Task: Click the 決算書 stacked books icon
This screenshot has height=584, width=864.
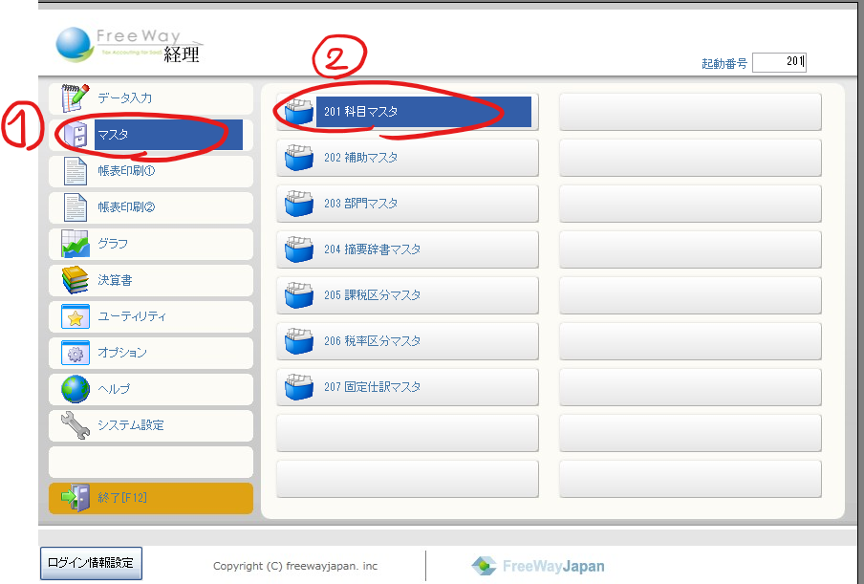Action: point(75,280)
